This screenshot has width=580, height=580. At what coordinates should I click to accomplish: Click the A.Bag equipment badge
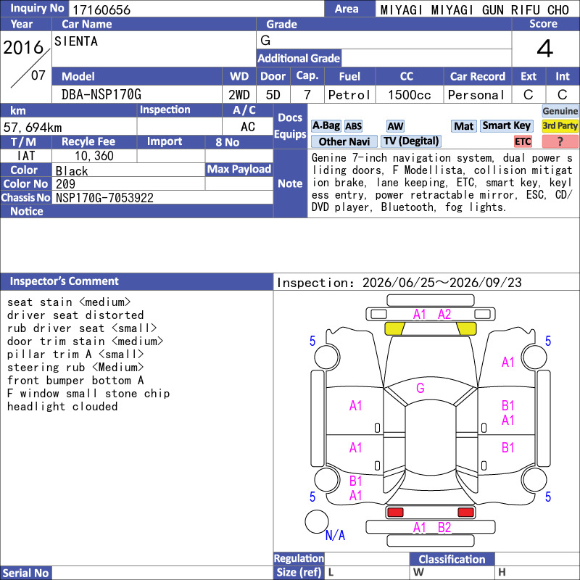tap(326, 126)
